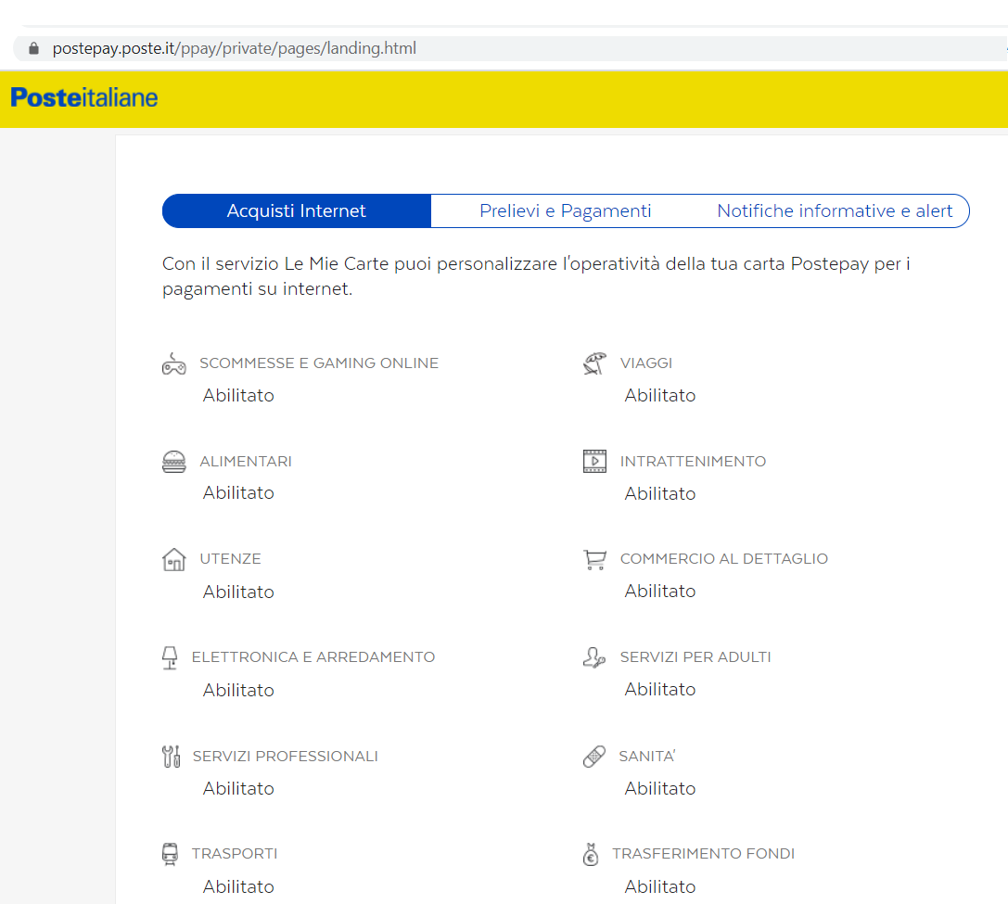
Task: Click Abilitato status under Servizi per Adulti
Action: 660,690
